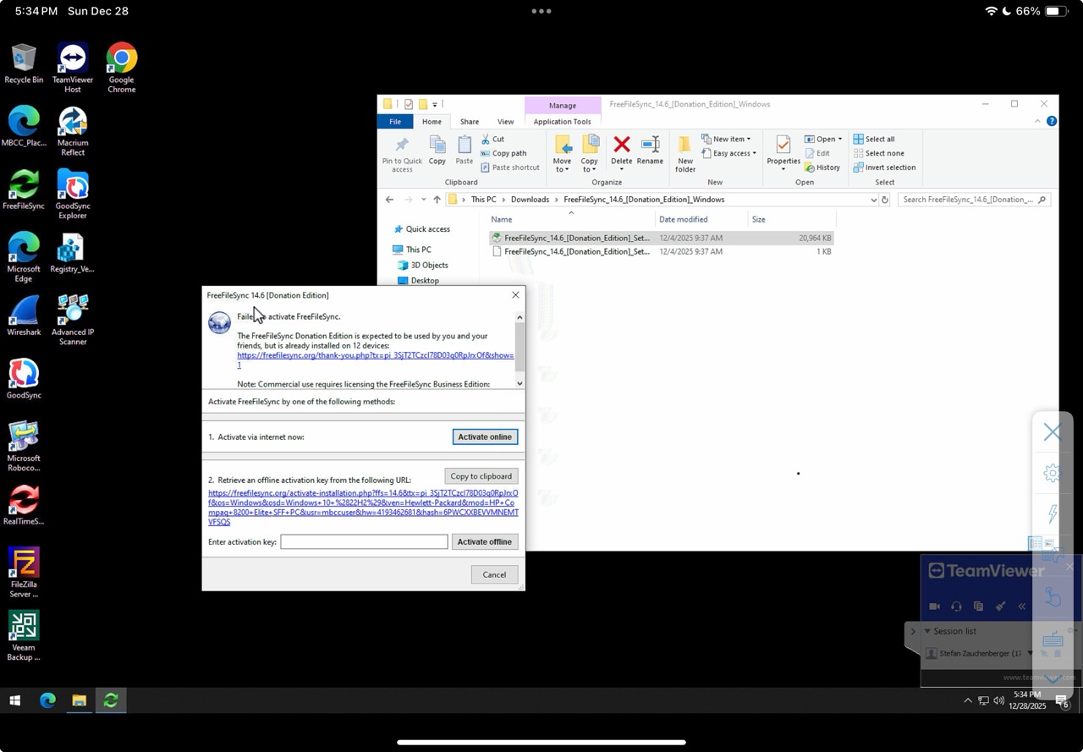Click Copy path in the Clipboard group

click(503, 153)
